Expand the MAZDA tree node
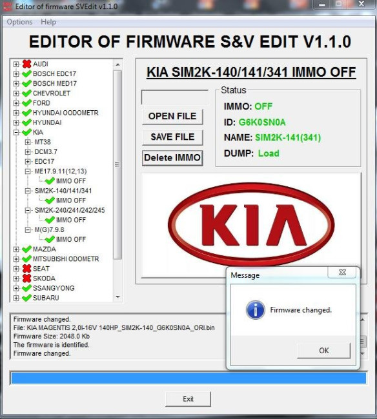 click(x=16, y=249)
